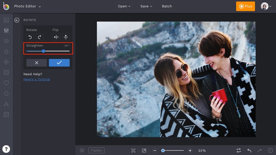276x155 pixels.
Task: Open the Photo Editor dropdown
Action: click(x=27, y=6)
